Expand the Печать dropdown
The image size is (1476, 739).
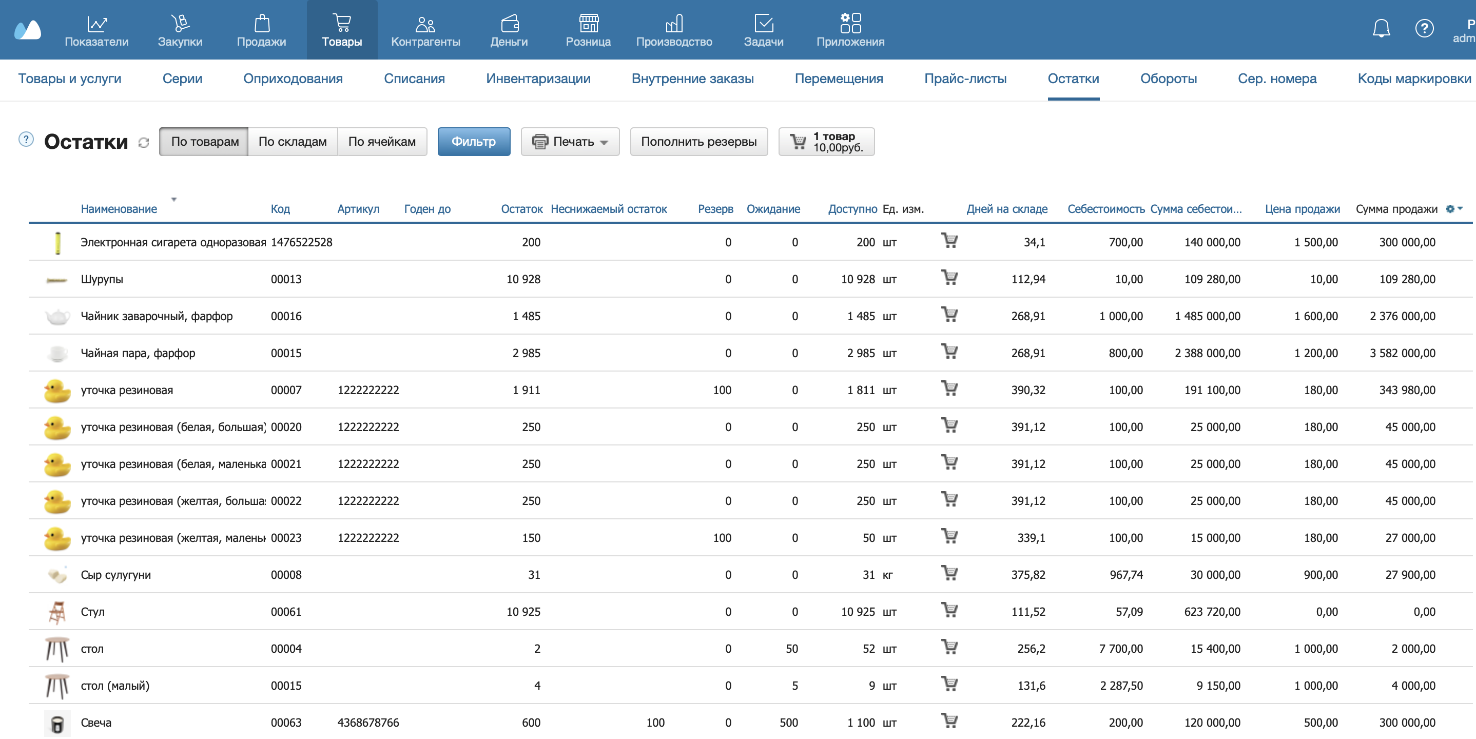(570, 142)
